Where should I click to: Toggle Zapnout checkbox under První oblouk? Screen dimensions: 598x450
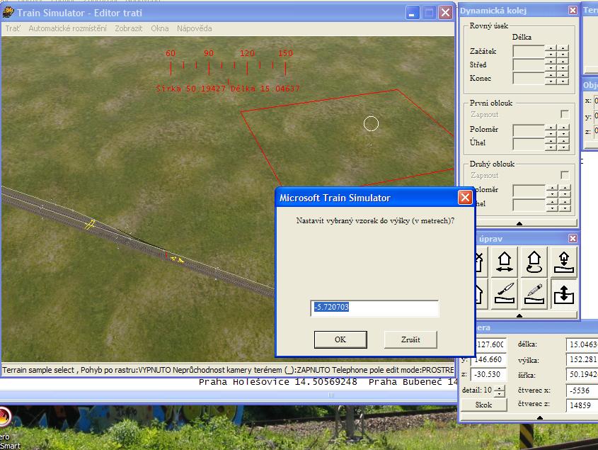click(x=564, y=114)
